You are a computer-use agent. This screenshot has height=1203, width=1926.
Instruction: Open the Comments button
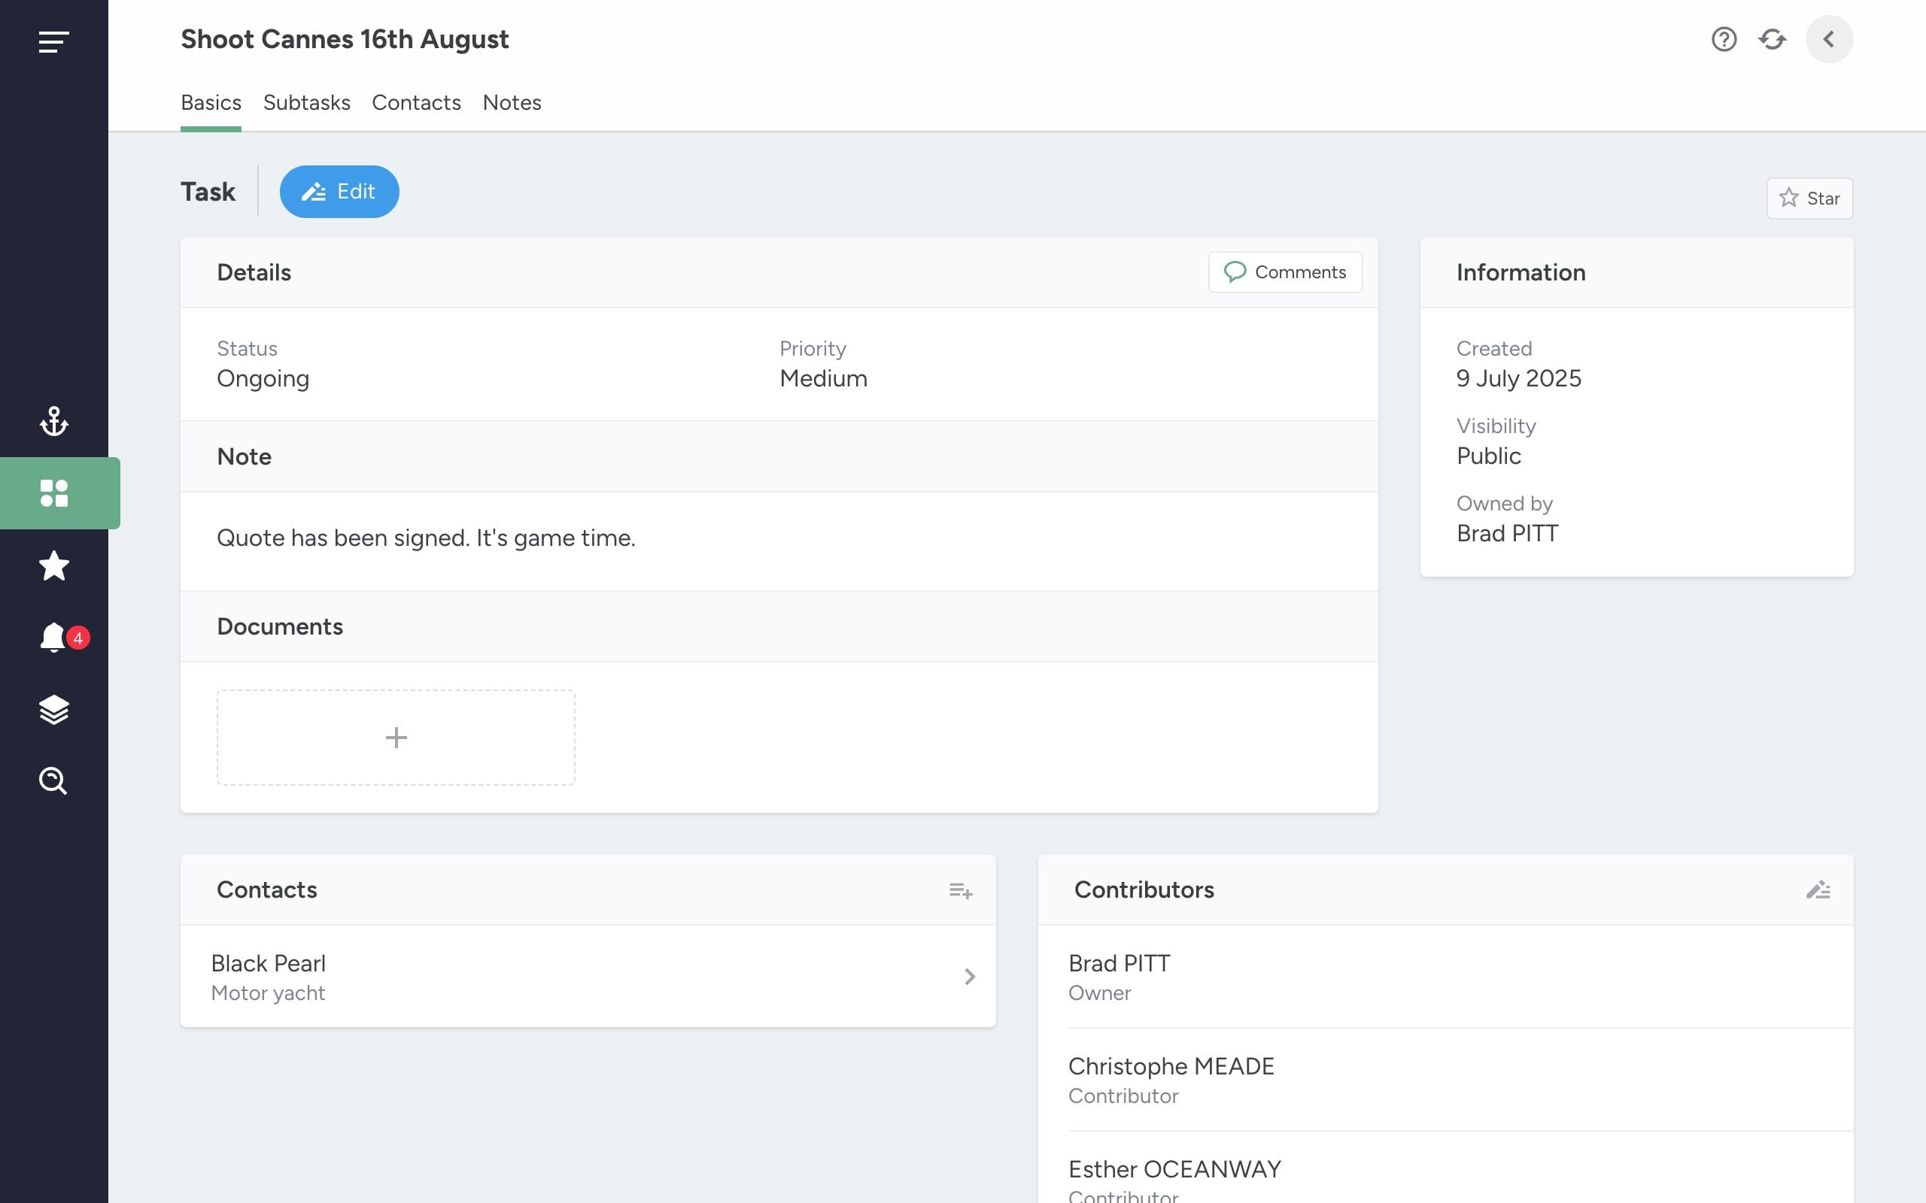(x=1285, y=272)
